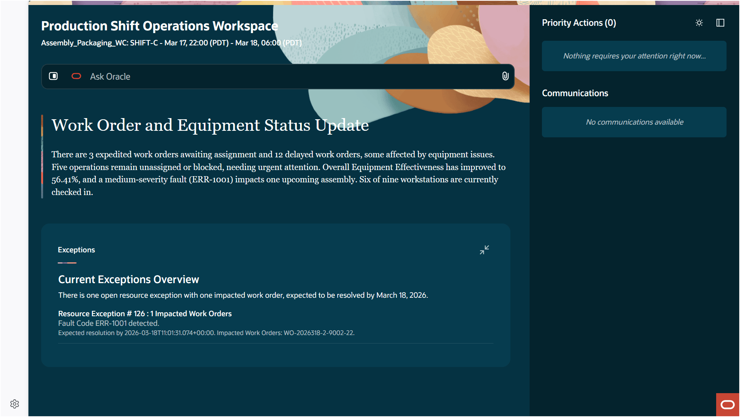
Task: Click the orange accent bar under Exceptions
Action: [67, 263]
